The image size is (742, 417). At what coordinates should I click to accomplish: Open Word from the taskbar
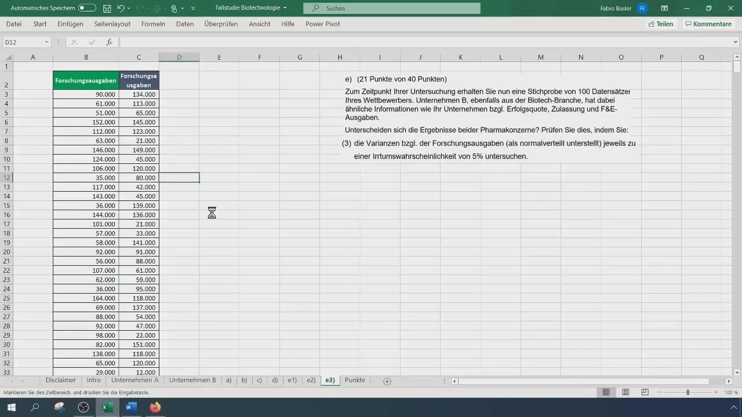point(131,407)
